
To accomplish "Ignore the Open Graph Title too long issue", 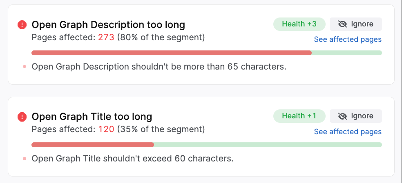I will click(356, 116).
